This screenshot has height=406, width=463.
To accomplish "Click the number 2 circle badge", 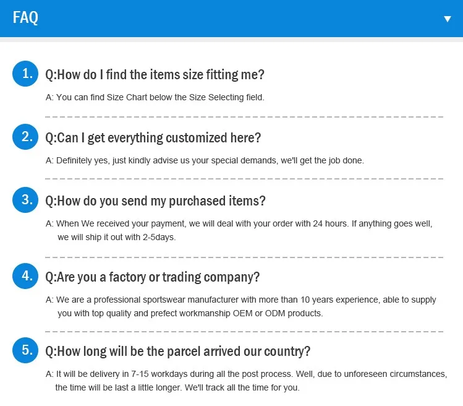I will pyautogui.click(x=26, y=137).
